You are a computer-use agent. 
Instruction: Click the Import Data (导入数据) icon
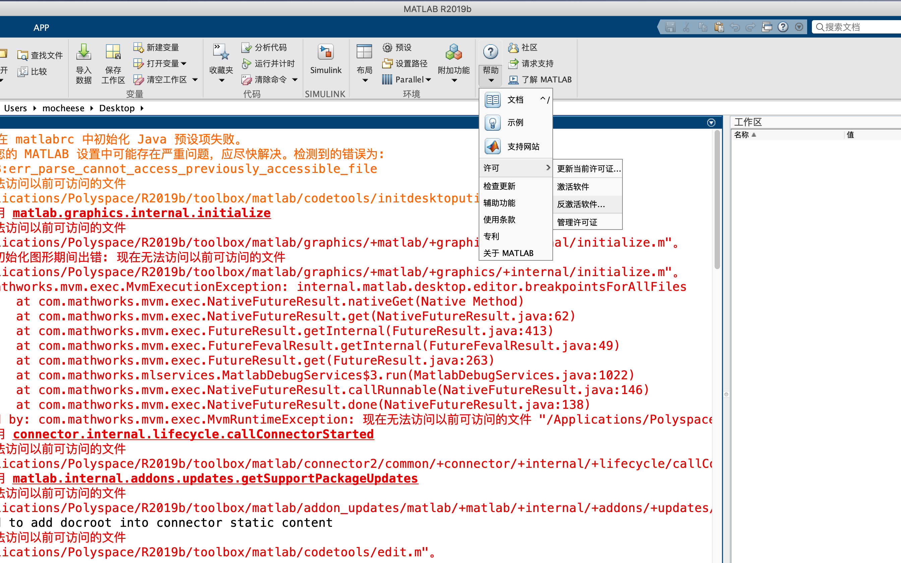tap(83, 52)
